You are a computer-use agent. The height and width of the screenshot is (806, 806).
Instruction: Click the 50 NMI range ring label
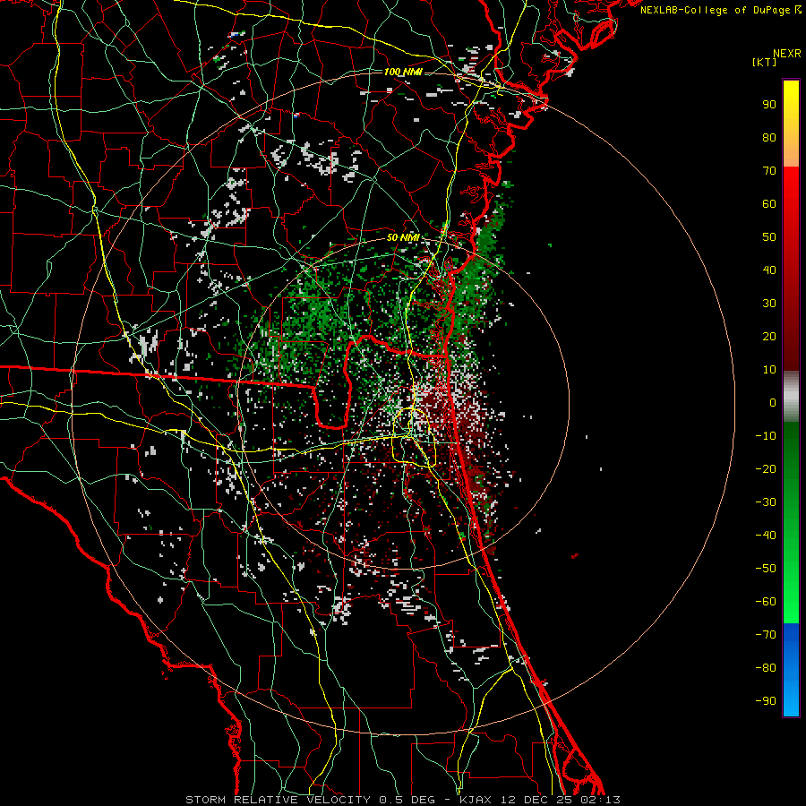tap(403, 237)
